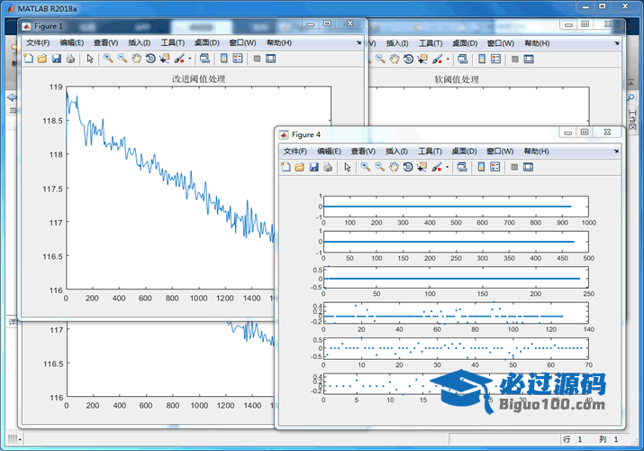Open 插入(I) menu in Figure 1

coord(140,42)
